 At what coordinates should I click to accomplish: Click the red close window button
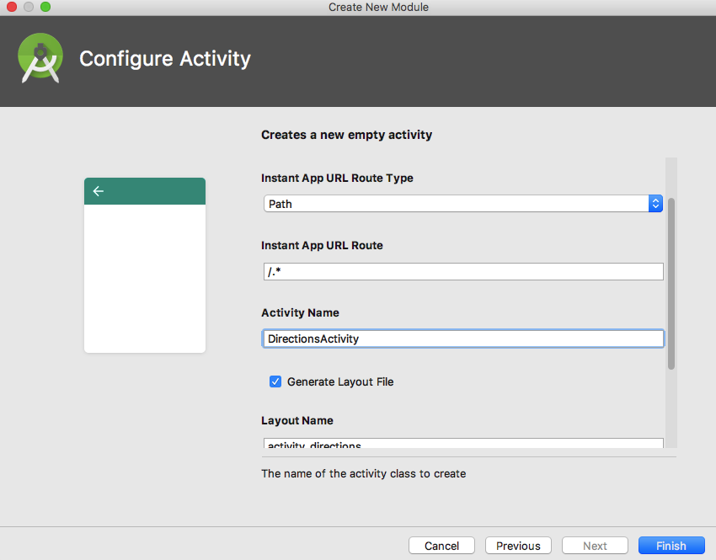click(12, 7)
